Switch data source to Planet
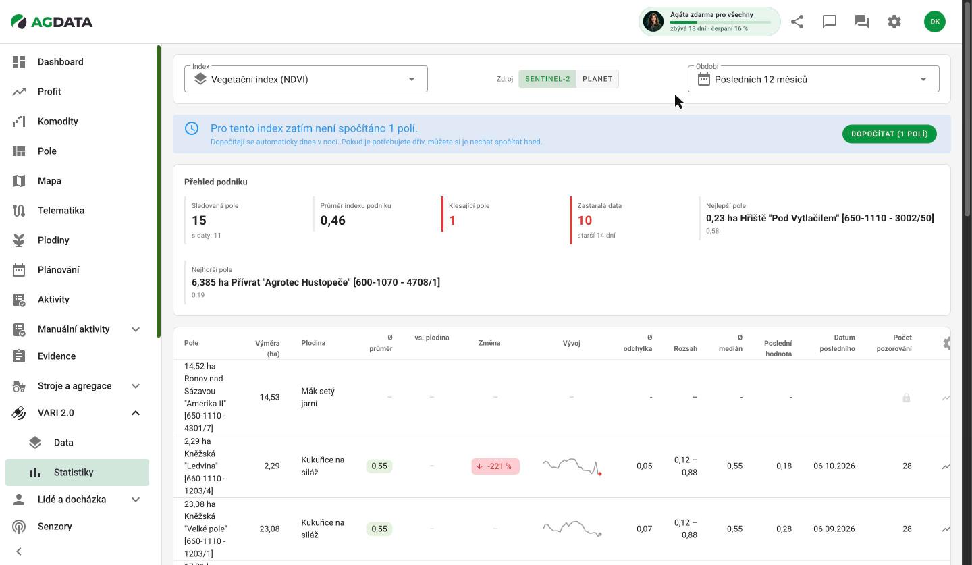The width and height of the screenshot is (972, 565). tap(597, 79)
